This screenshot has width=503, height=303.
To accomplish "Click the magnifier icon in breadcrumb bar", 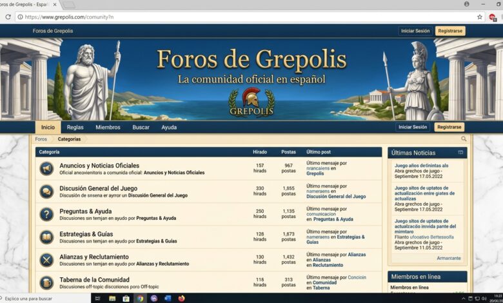I will click(x=464, y=139).
